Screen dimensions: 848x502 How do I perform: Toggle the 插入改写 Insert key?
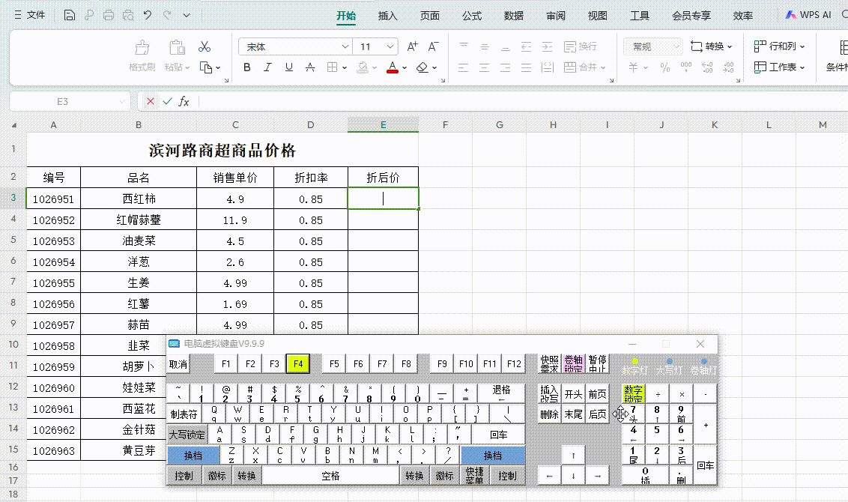[x=549, y=394]
